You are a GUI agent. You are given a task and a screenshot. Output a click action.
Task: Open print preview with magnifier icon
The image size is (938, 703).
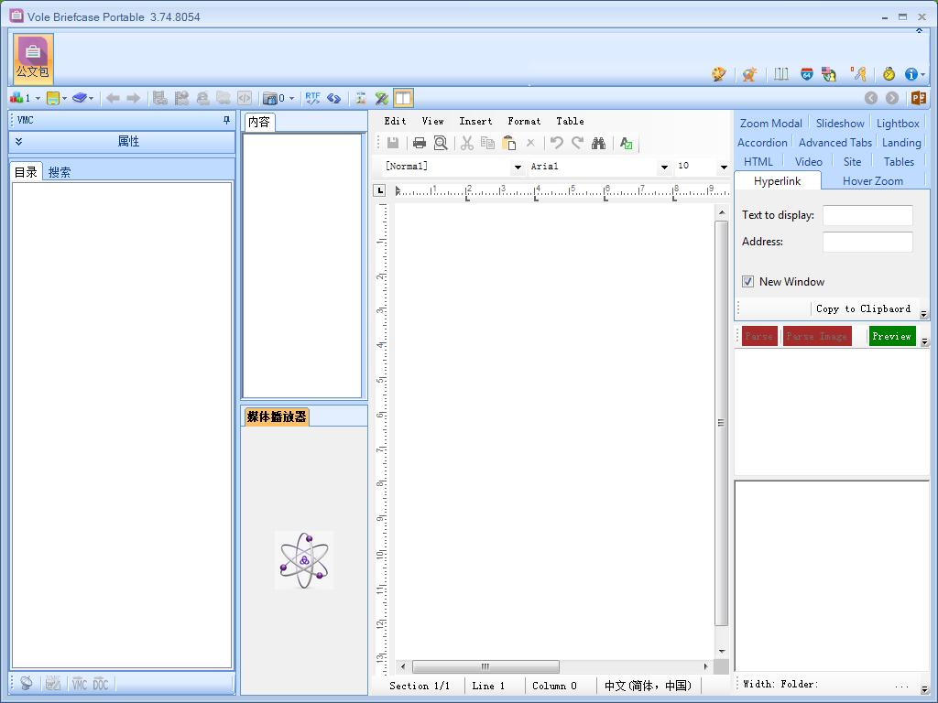441,143
